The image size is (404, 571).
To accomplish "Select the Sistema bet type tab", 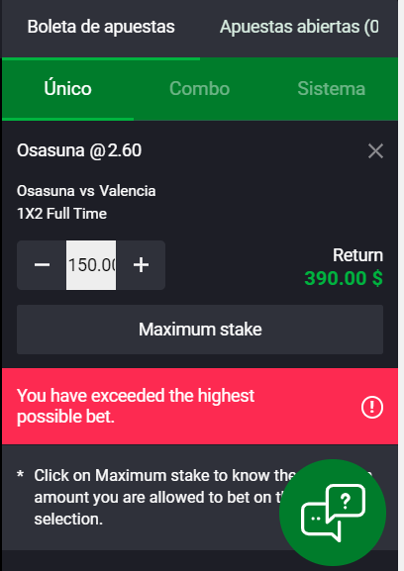I will tap(331, 89).
